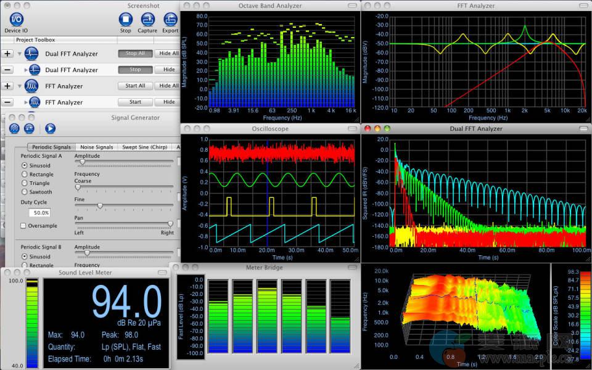Enable the Oversample checkbox
Screen dimensions: 592x370
[23, 226]
